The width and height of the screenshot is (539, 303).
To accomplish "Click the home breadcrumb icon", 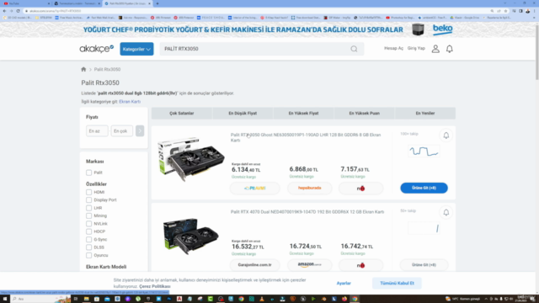I will (83, 69).
